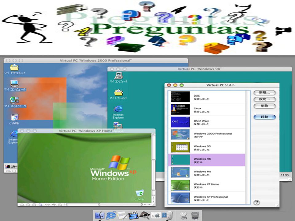Click 新規... button in Virtual PC list
Screen dimensions: 295x221
tap(265, 92)
